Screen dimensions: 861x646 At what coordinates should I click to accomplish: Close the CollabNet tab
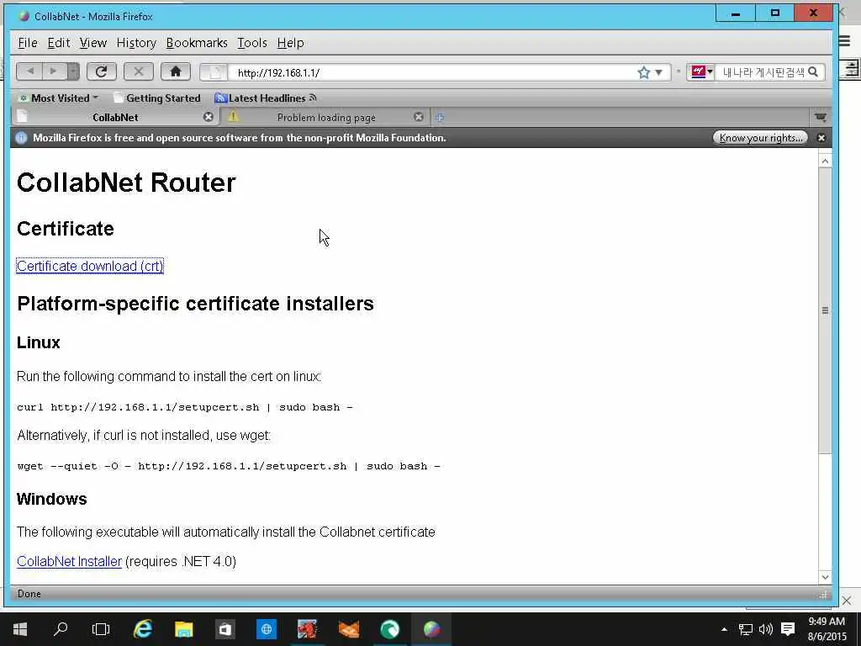(x=209, y=117)
